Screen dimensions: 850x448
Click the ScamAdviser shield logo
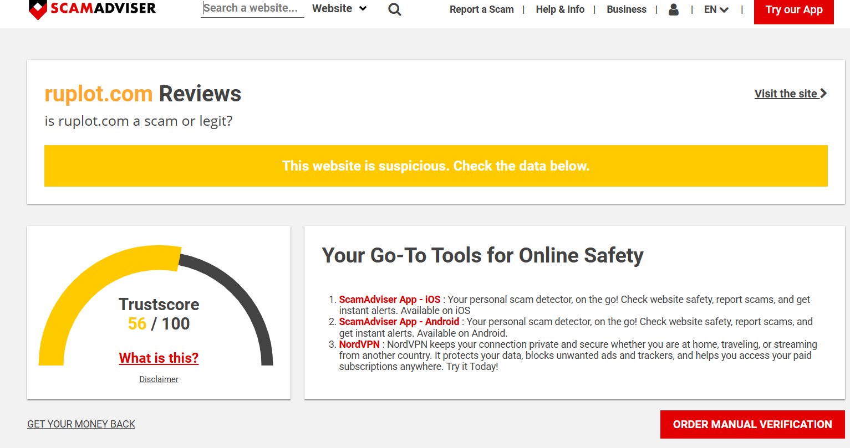(38, 9)
